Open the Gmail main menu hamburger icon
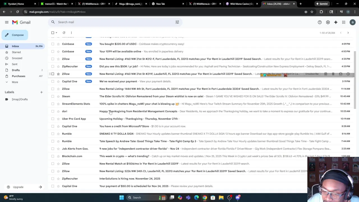Image resolution: width=359 pixels, height=202 pixels. (x=6, y=22)
